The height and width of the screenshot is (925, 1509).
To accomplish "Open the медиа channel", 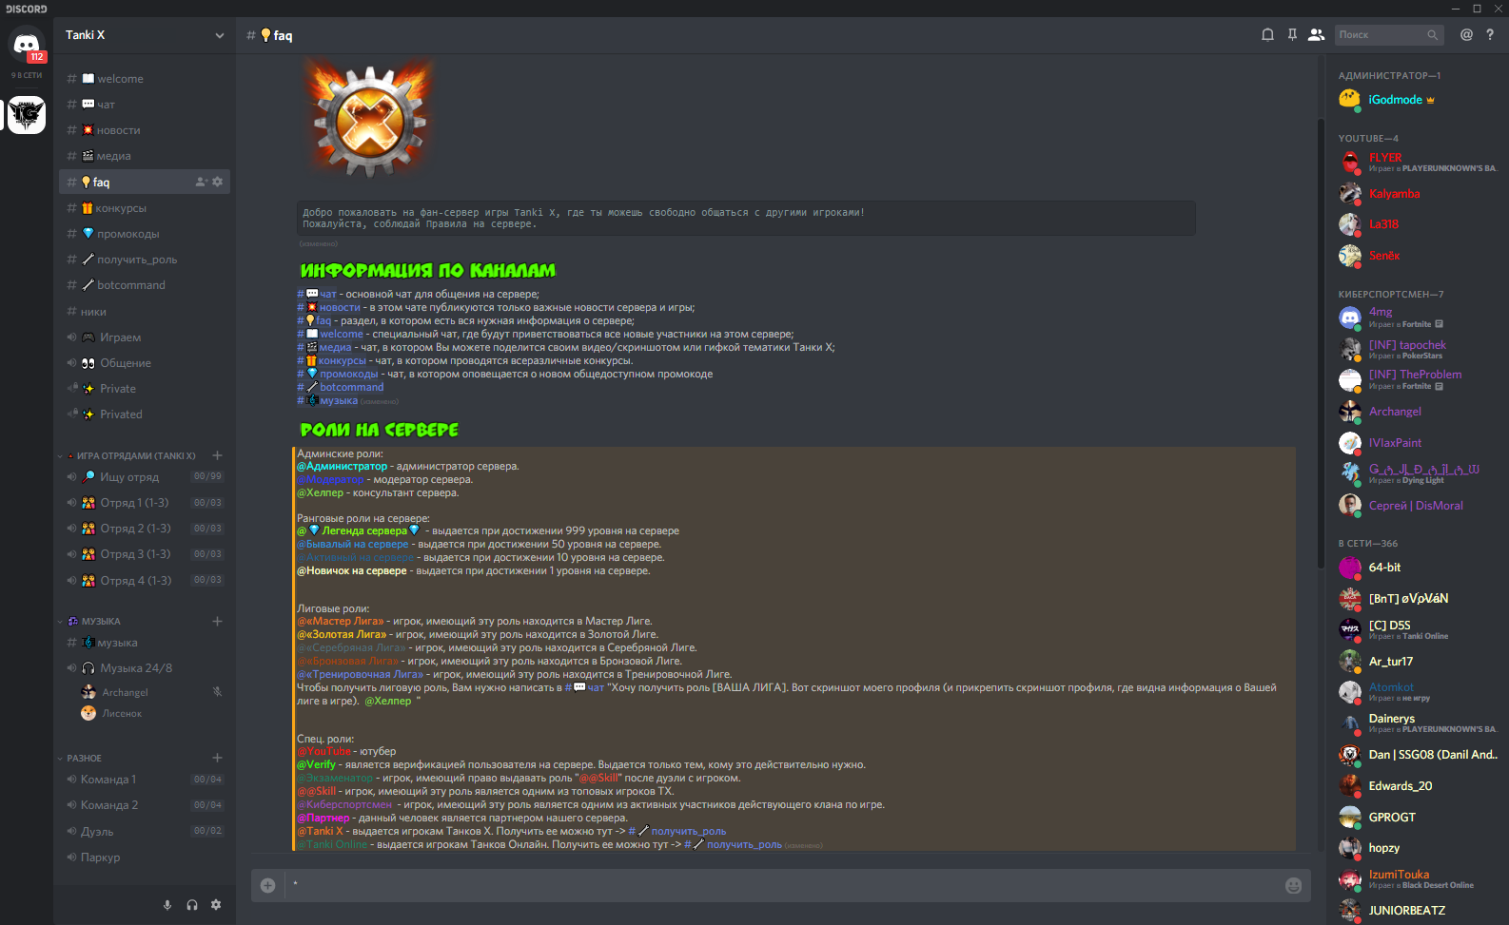I will tap(145, 156).
